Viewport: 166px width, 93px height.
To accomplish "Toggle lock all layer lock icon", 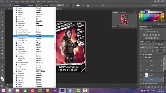I will coord(153,51).
